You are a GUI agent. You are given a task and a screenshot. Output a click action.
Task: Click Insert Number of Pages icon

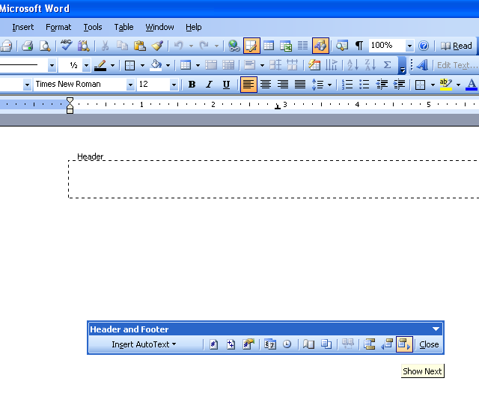(231, 344)
